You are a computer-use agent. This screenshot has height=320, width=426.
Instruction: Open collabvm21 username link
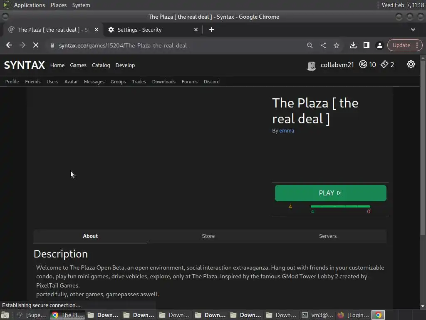click(x=337, y=65)
